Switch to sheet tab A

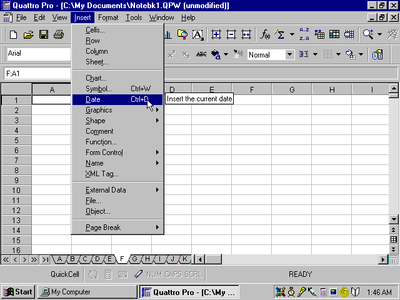pos(59,259)
